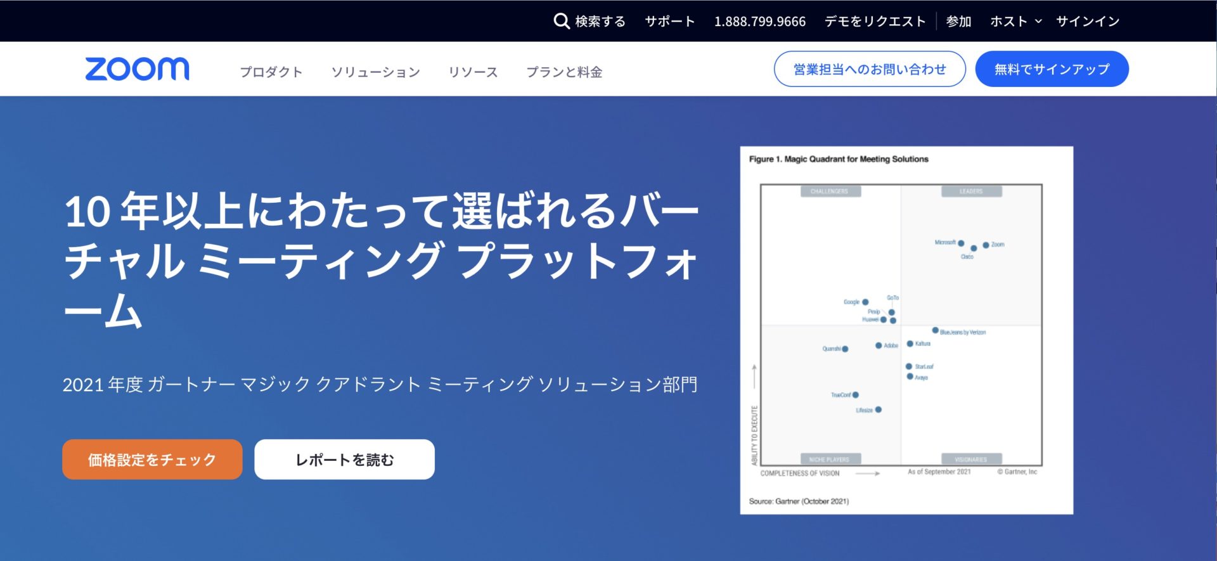
Task: Click the 参加 join link
Action: 958,22
